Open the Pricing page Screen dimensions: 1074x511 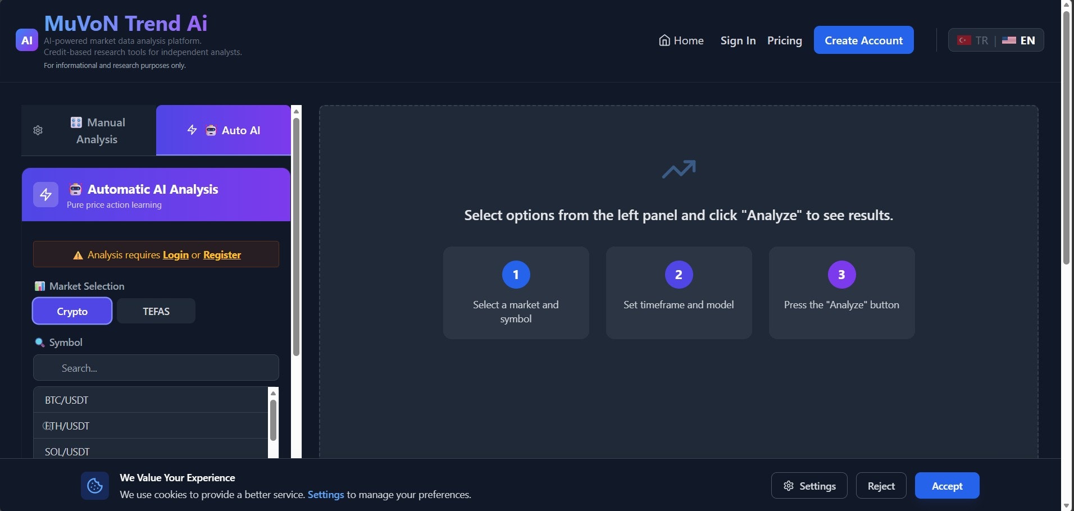[785, 40]
